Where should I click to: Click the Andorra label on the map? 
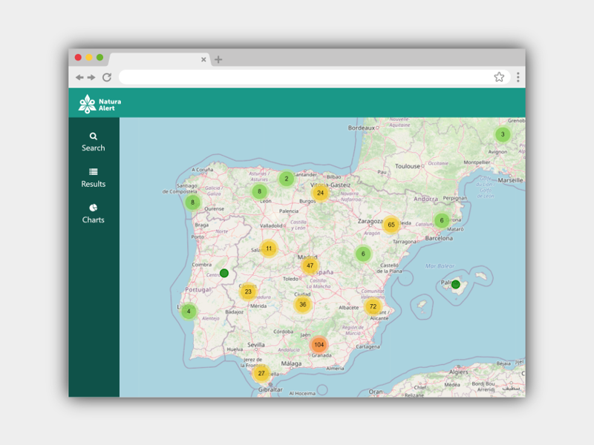point(425,199)
